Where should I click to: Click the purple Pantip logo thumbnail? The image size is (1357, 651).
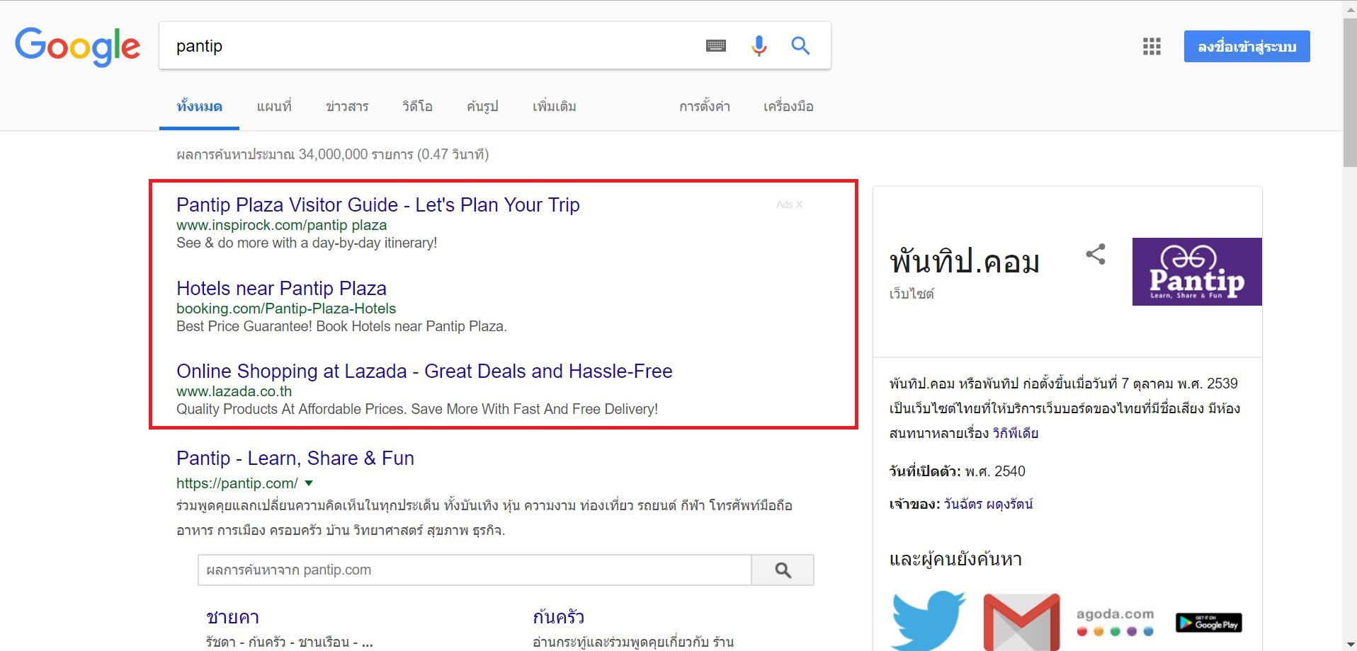coord(1196,272)
